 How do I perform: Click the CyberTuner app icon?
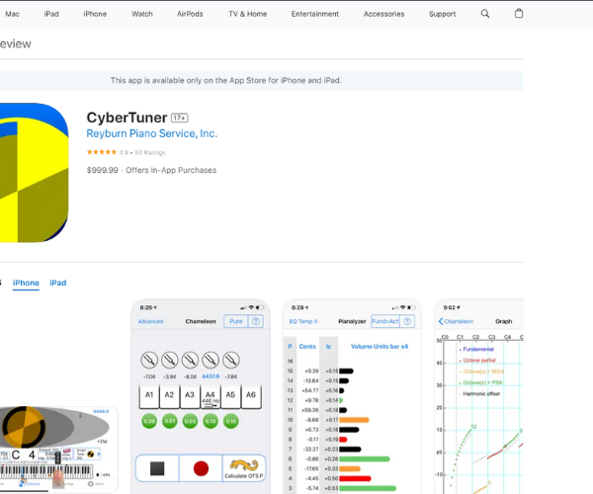[x=34, y=173]
